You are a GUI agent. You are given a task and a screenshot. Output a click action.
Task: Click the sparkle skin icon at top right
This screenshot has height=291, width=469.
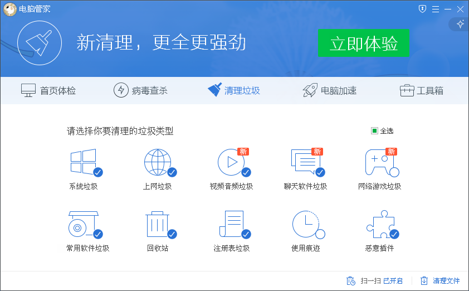[x=460, y=24]
